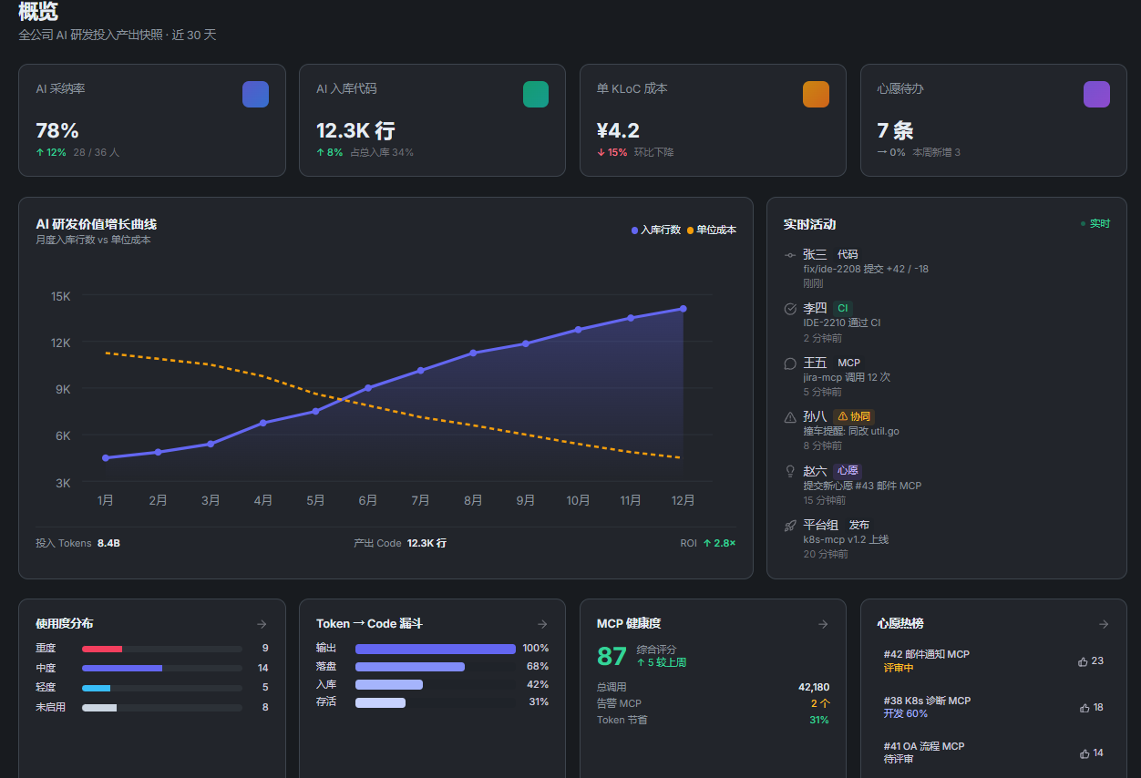Screen dimensions: 1141x778
Task: Click the warning triangle icon beside 孙八
Action: [x=790, y=416]
